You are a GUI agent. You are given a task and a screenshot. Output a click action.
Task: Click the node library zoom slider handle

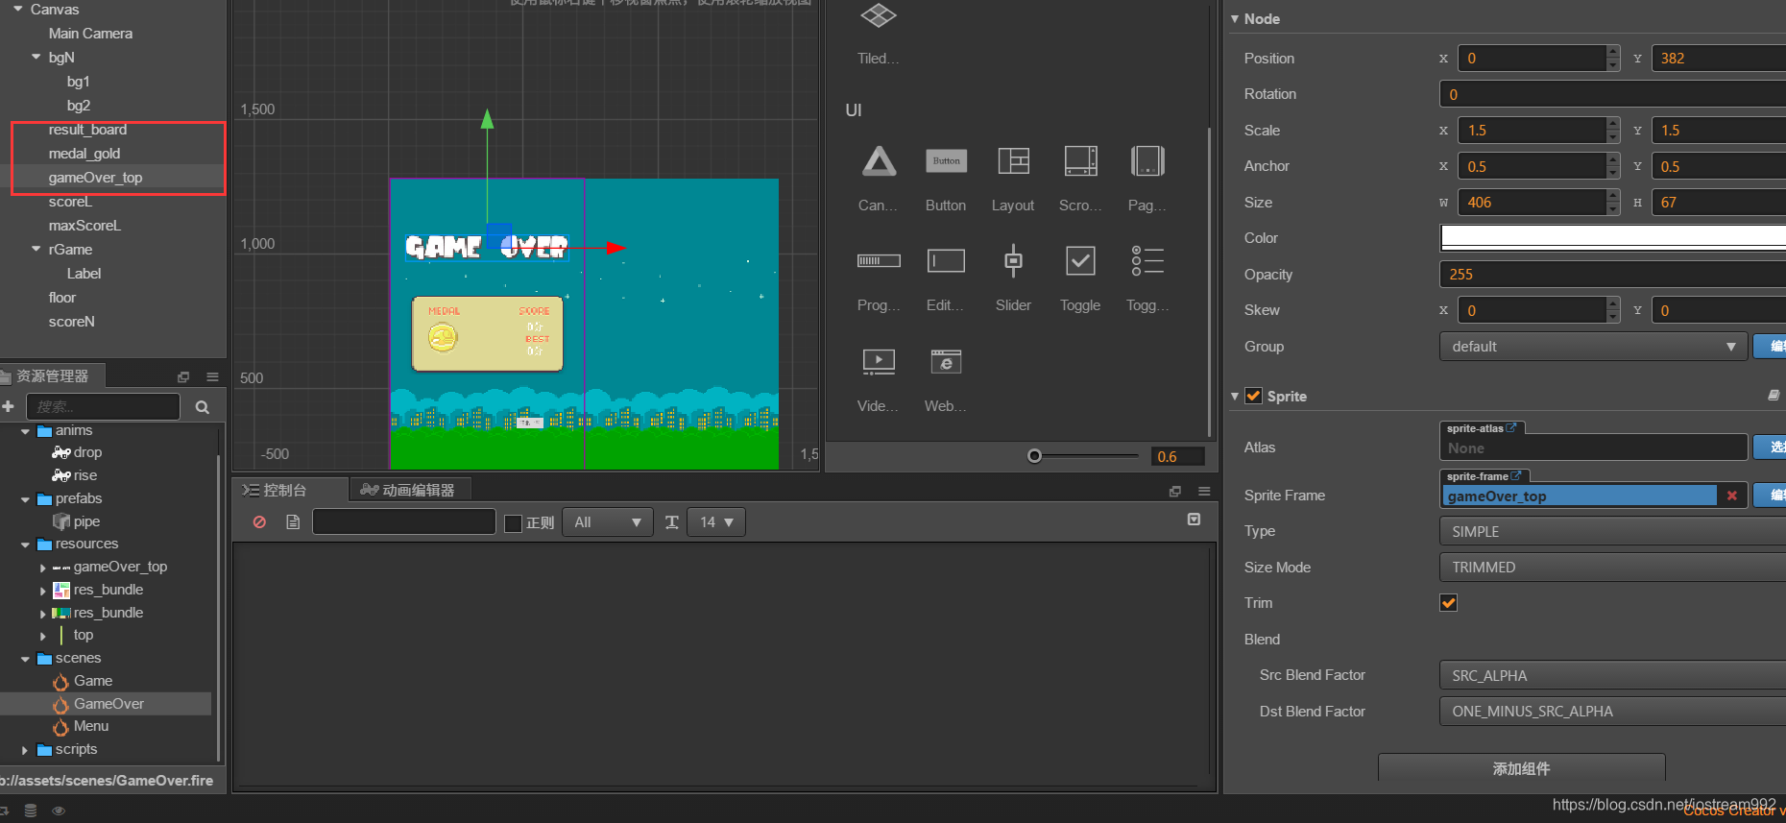[1034, 456]
